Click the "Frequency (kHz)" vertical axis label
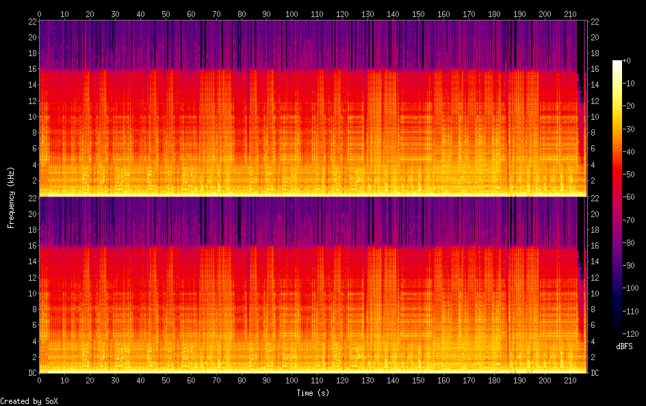Screen dimensions: 646x406 pos(11,197)
